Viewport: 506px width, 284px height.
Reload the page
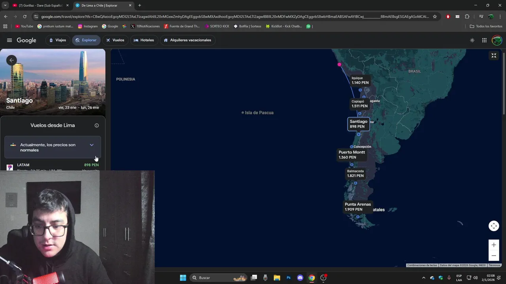(x=25, y=17)
